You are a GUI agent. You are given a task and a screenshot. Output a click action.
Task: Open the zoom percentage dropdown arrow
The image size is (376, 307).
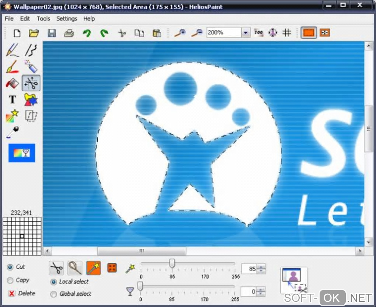246,32
